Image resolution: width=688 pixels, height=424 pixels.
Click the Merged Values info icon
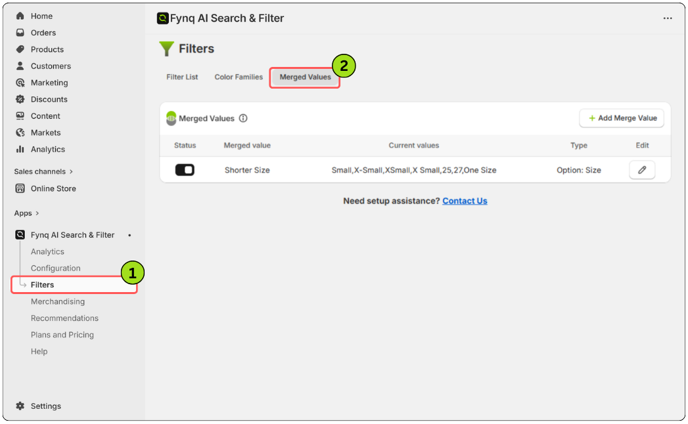[243, 118]
